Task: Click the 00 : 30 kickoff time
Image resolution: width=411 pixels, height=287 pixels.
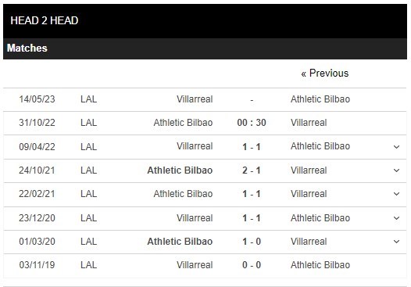Action: [252, 123]
